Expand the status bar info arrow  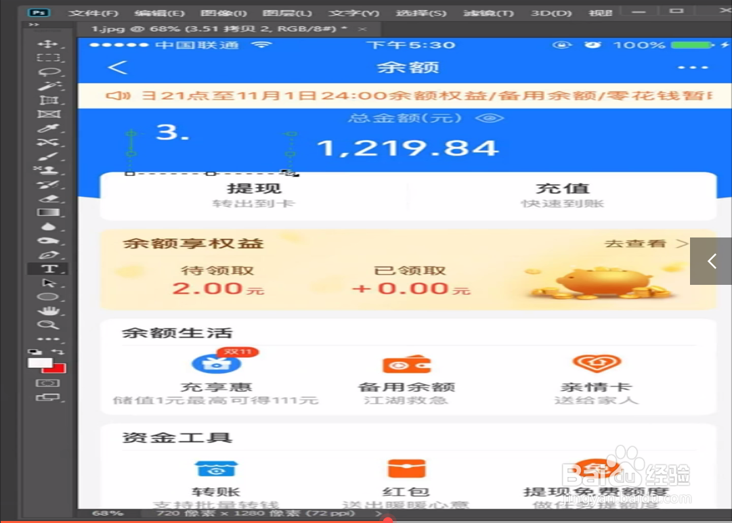click(x=379, y=514)
